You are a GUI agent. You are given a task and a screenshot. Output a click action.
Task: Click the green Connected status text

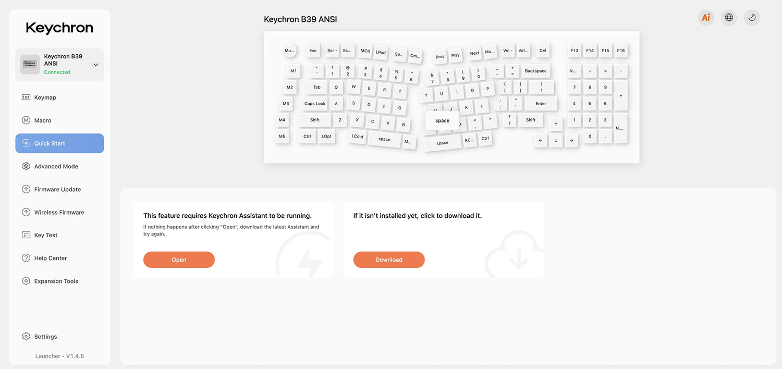[57, 72]
